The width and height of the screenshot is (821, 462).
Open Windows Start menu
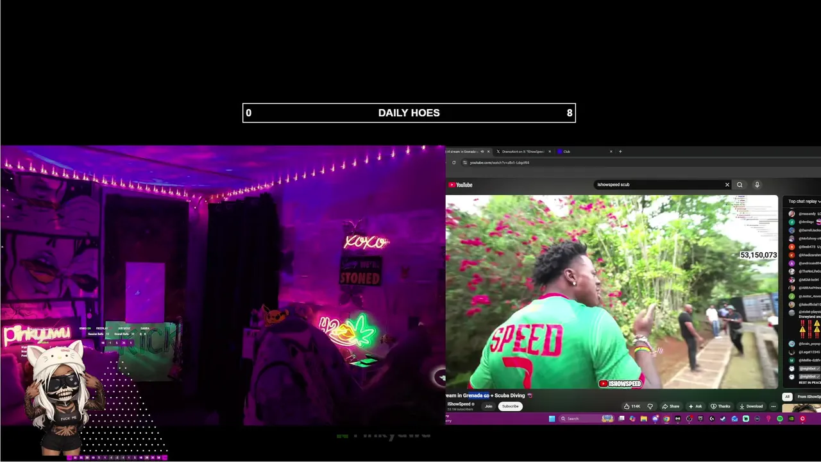pos(552,419)
